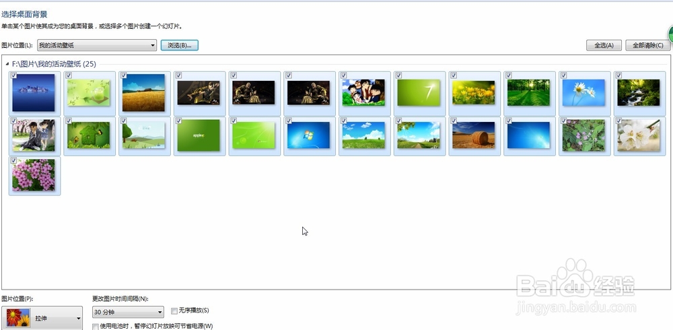The width and height of the screenshot is (673, 330).
Task: Uncheck the plain blue wallpaper checkbox
Action: pyautogui.click(x=509, y=121)
